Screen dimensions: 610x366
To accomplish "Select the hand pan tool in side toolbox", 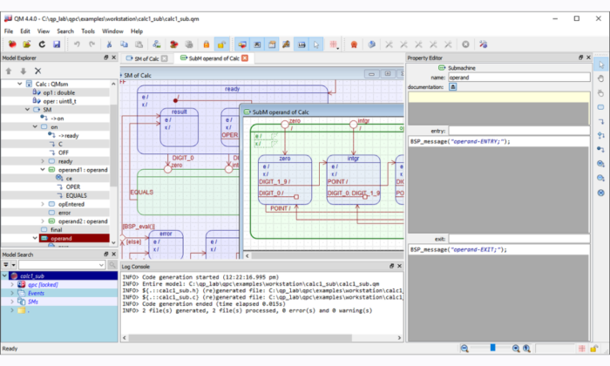I will [601, 78].
